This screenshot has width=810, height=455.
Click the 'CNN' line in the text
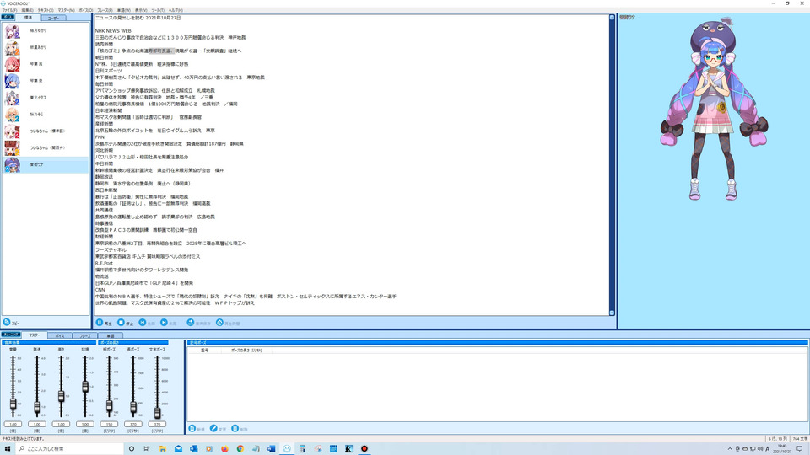100,290
